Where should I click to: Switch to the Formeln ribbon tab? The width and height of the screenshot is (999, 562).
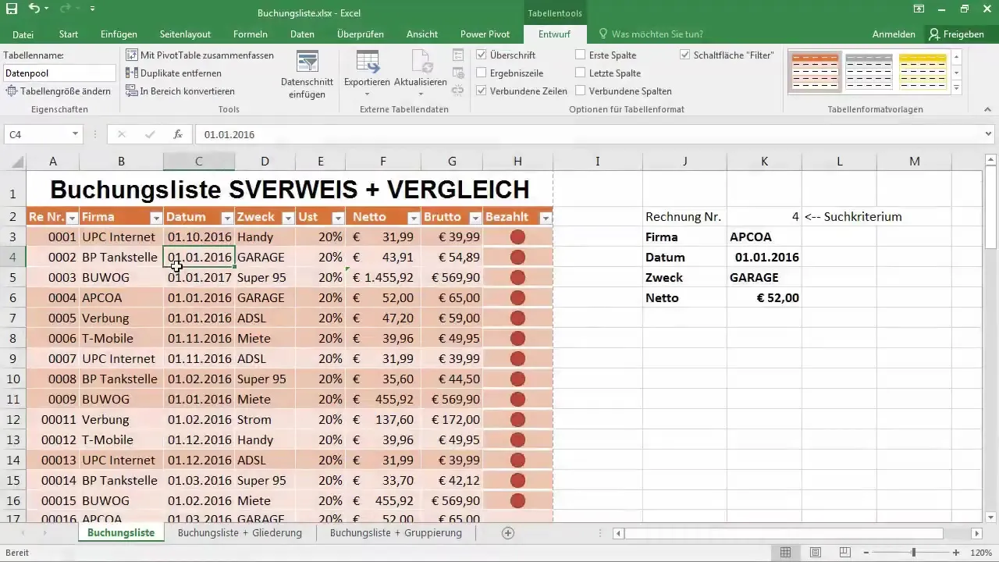(x=251, y=34)
